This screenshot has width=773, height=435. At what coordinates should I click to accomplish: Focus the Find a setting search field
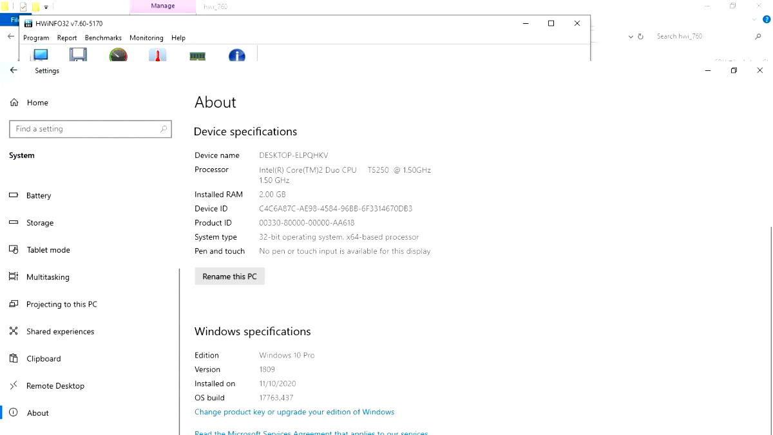(x=90, y=129)
